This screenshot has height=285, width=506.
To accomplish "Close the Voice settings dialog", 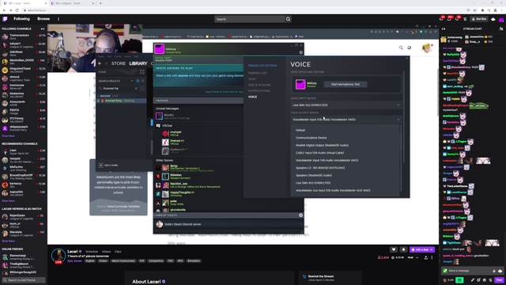I will pyautogui.click(x=406, y=59).
